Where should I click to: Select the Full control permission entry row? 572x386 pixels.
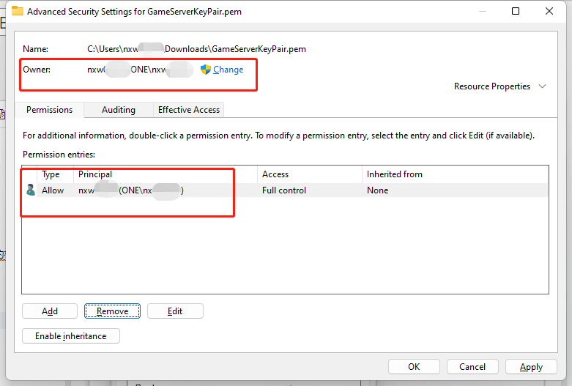coord(284,190)
